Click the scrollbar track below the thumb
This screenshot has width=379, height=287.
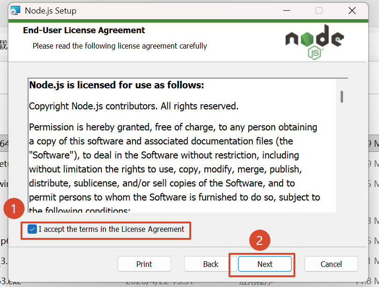click(342, 164)
